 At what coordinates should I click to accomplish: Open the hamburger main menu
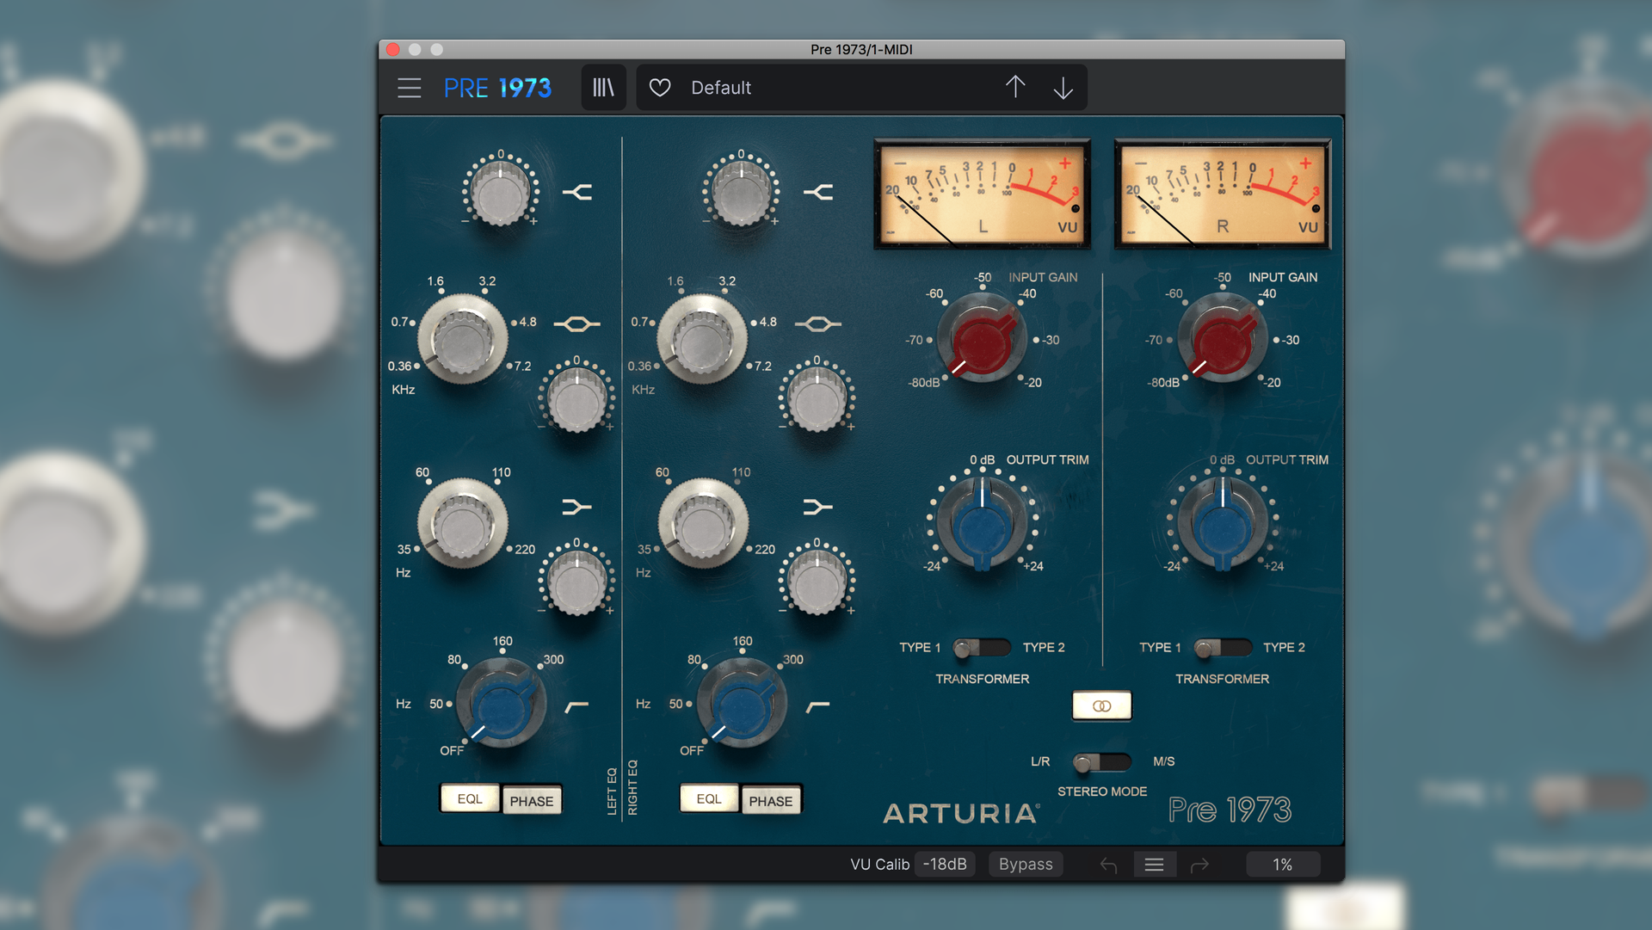pos(409,88)
